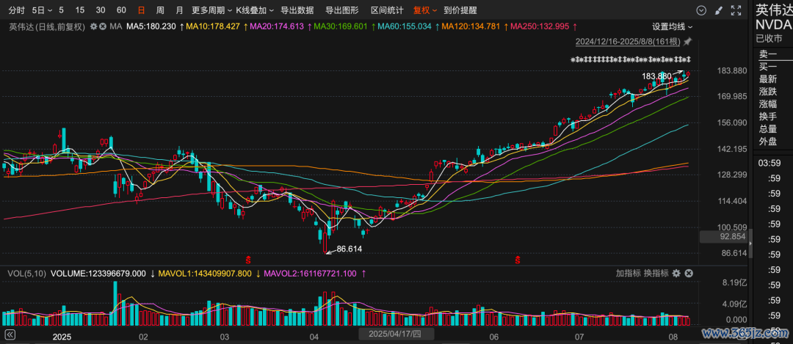Click the VOLUME:123396679.000 value

click(x=98, y=274)
